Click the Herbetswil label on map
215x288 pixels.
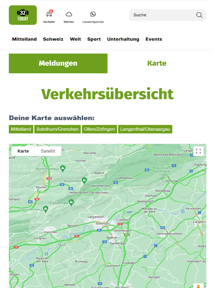(x=125, y=178)
